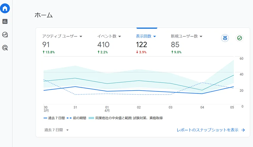253x147 pixels.
Task: Open the イベント数 metric dropdown
Action: click(120, 36)
